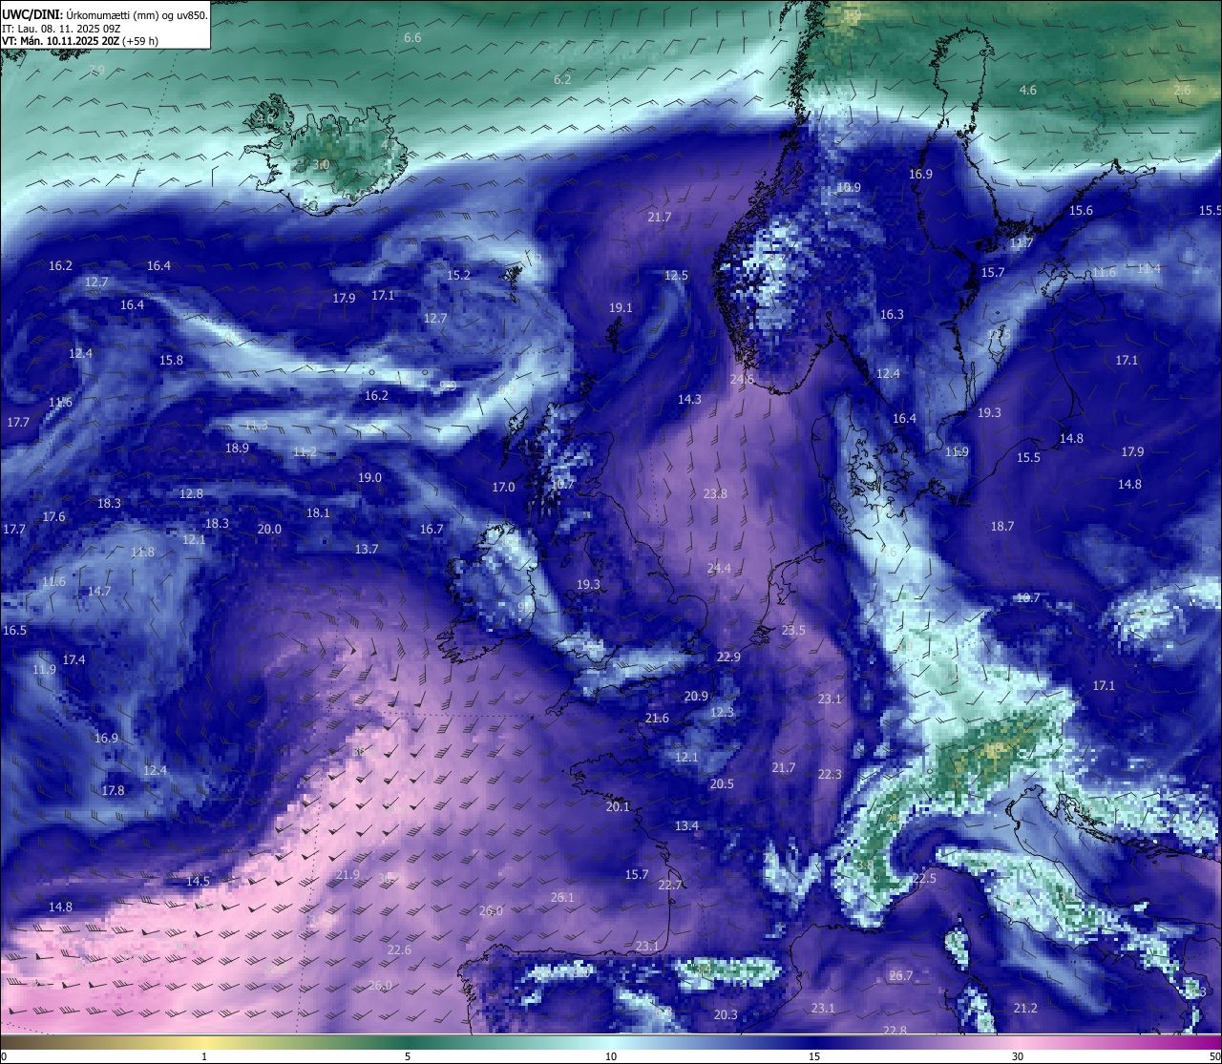This screenshot has width=1222, height=1064.
Task: Click the color scale tick label '50'
Action: pyautogui.click(x=1214, y=1056)
